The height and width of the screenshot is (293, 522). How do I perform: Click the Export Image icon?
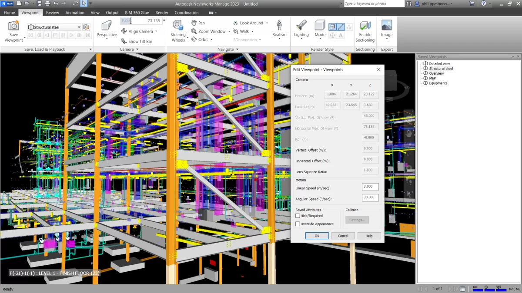tap(386, 25)
